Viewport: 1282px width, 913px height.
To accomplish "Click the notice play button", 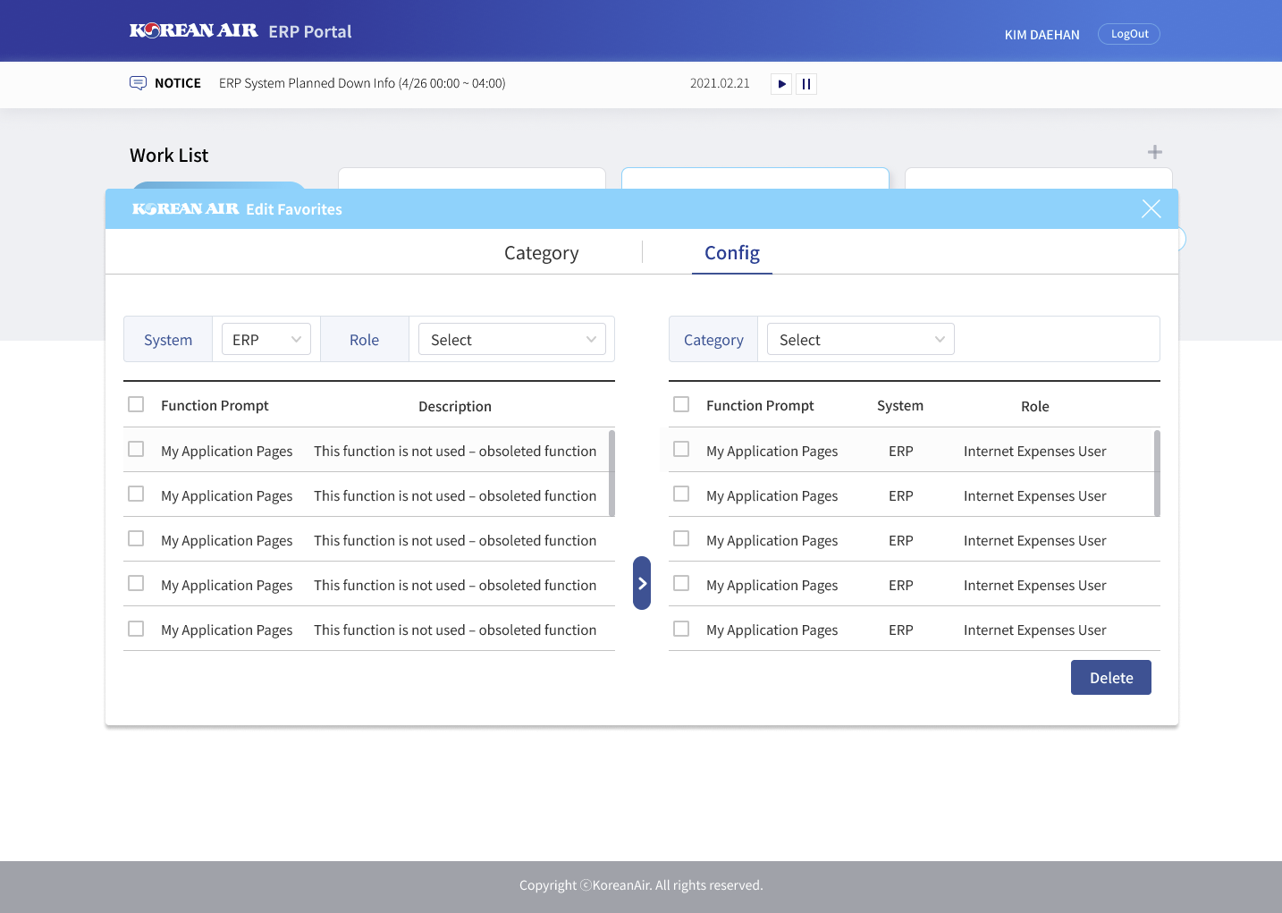I will pyautogui.click(x=781, y=84).
